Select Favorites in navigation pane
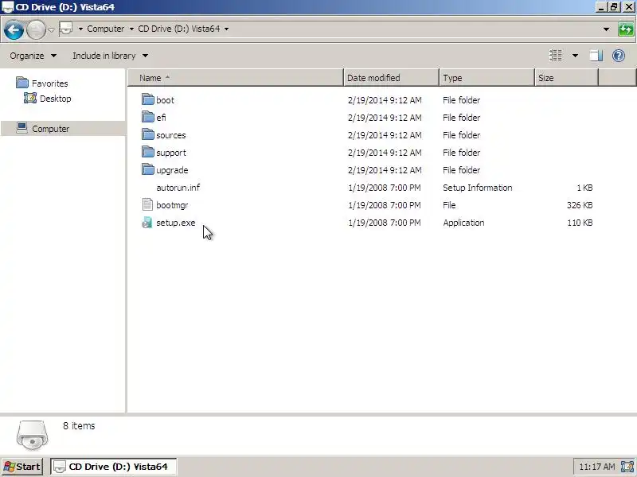 (49, 83)
